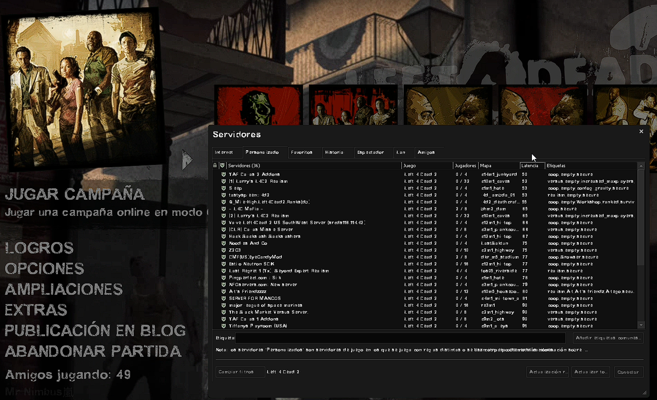Select JUGAR CAMPAÑA in the main menu
657x400 pixels.
pos(74,194)
